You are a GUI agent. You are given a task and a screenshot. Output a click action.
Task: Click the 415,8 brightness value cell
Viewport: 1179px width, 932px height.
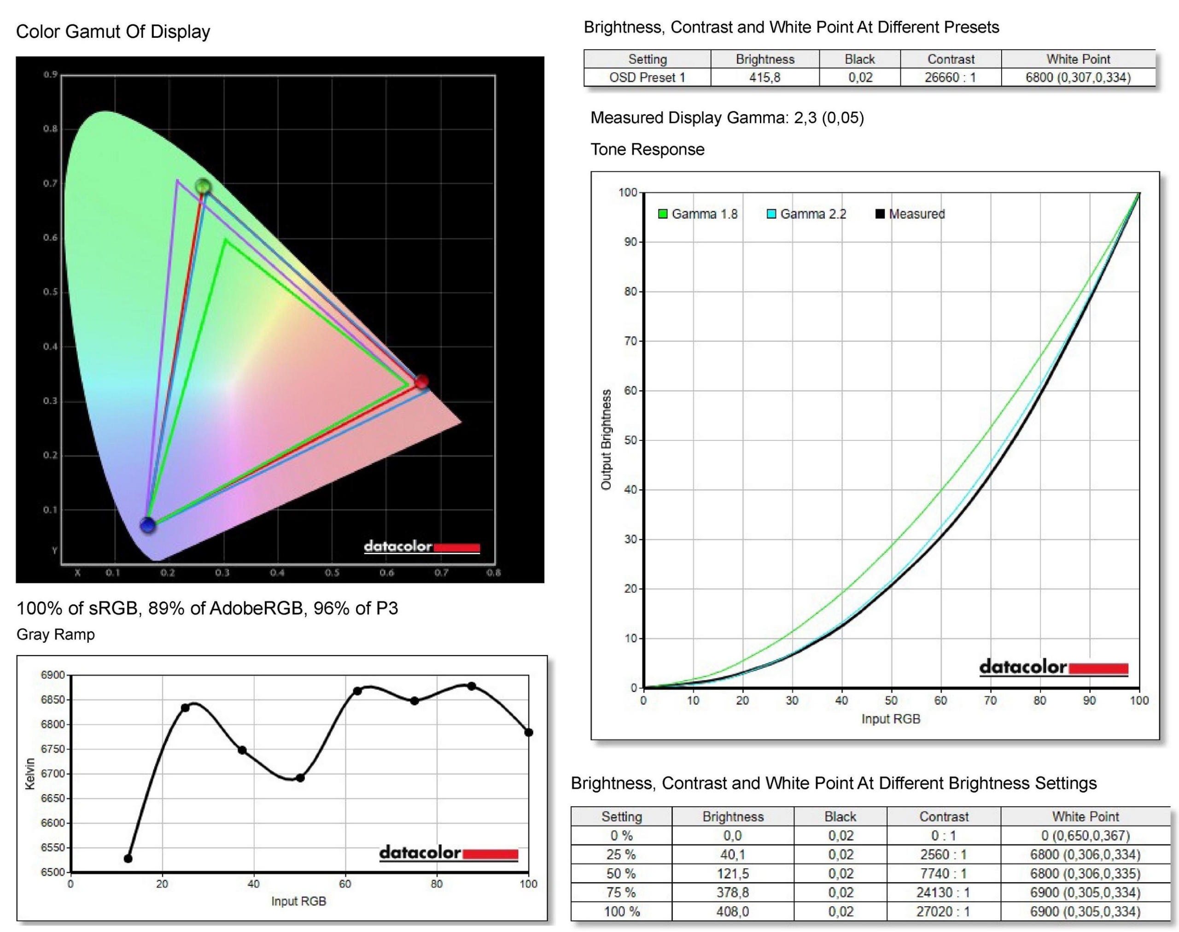coord(765,77)
